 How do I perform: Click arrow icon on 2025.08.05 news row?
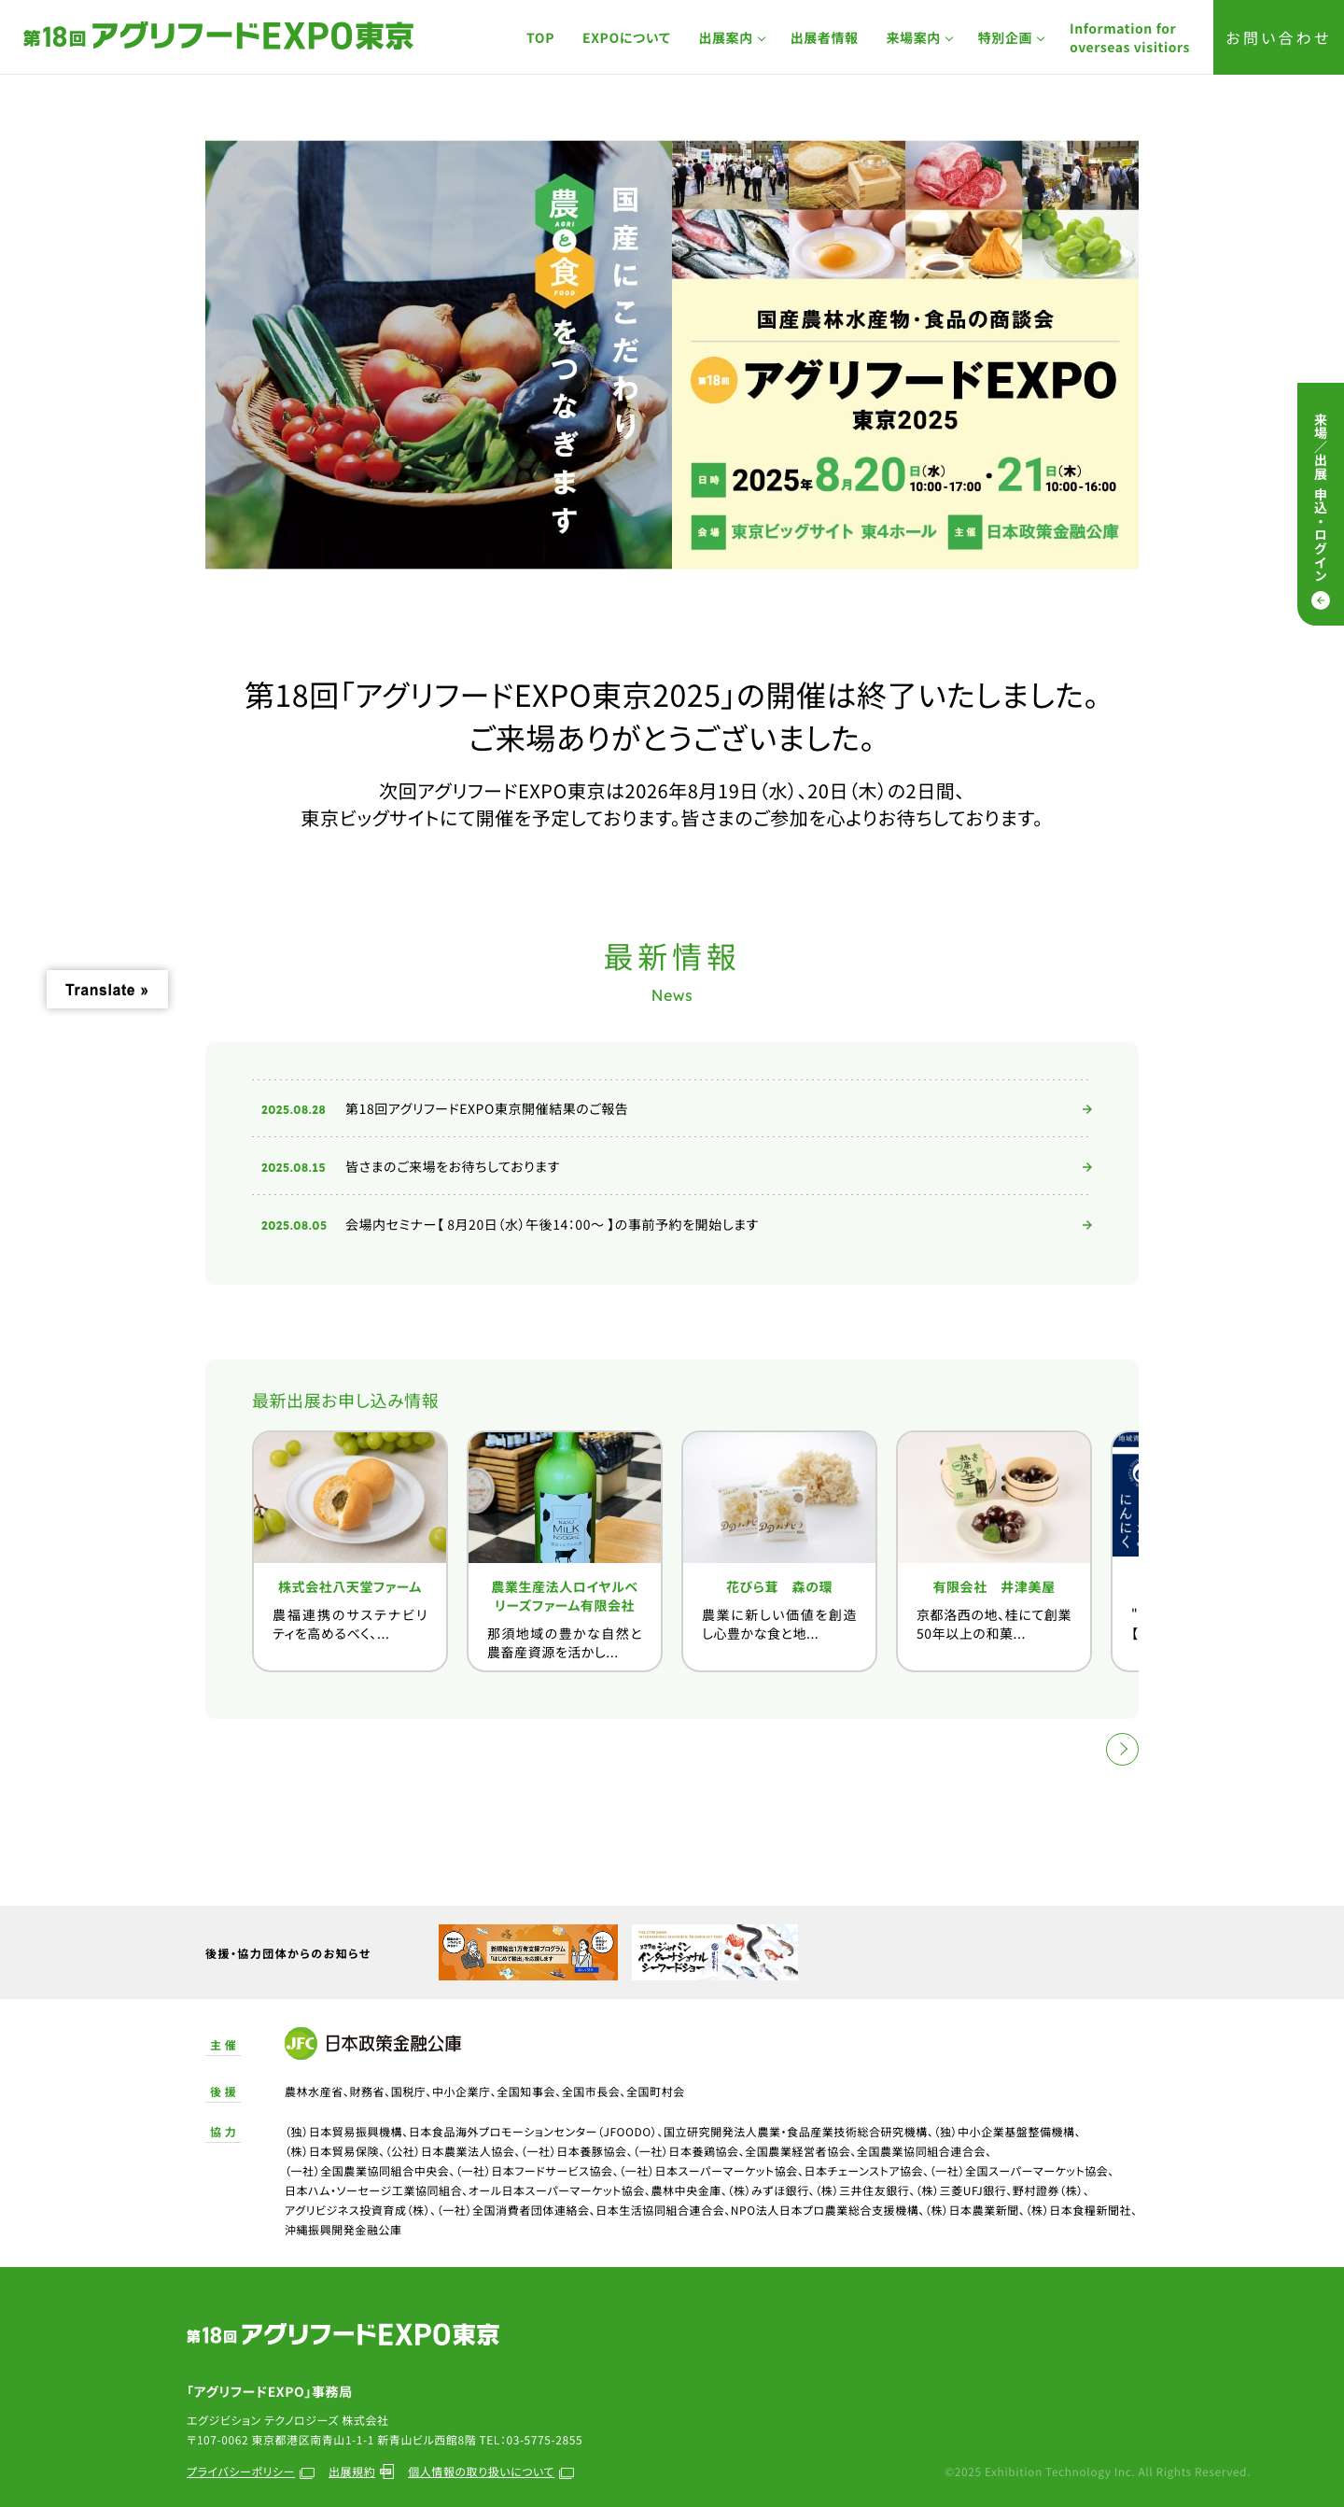[1086, 1224]
